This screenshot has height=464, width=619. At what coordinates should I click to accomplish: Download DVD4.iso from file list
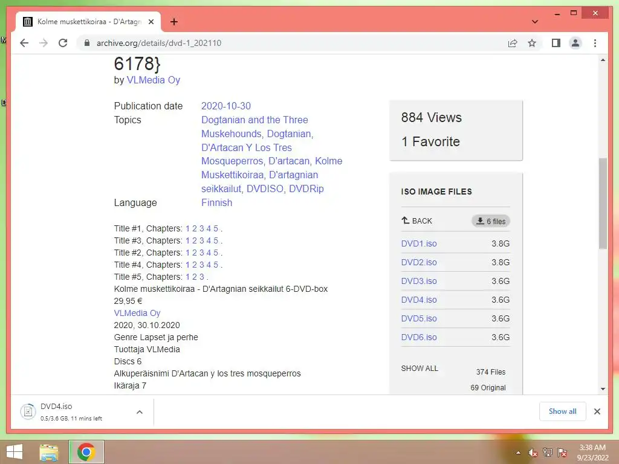click(419, 300)
